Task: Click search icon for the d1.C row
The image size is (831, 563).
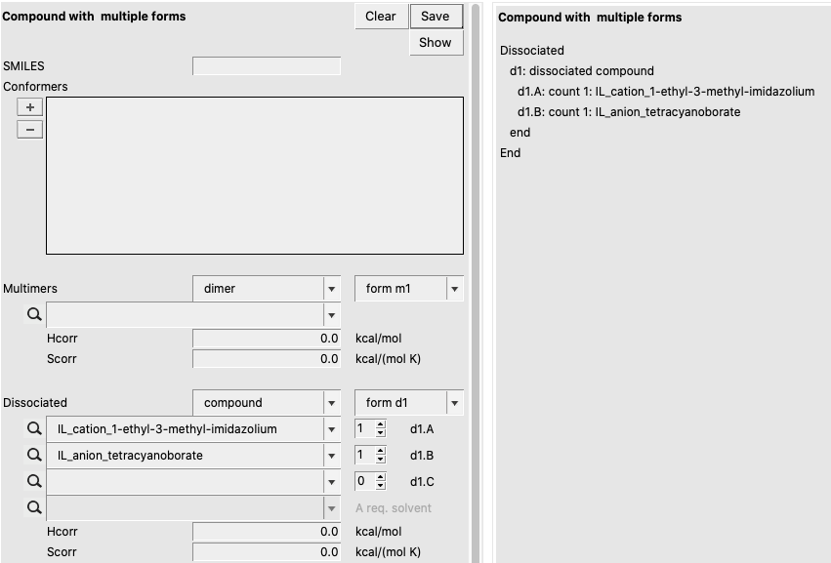Action: tap(34, 481)
